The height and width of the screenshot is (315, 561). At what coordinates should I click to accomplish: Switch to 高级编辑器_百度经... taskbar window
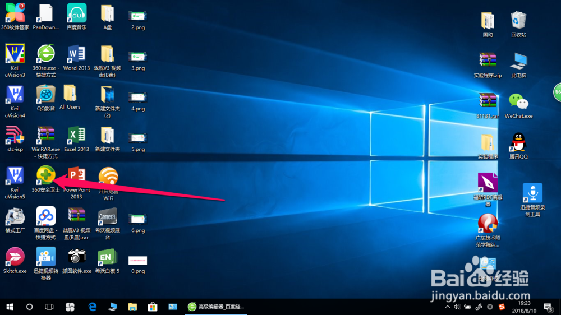click(x=216, y=307)
